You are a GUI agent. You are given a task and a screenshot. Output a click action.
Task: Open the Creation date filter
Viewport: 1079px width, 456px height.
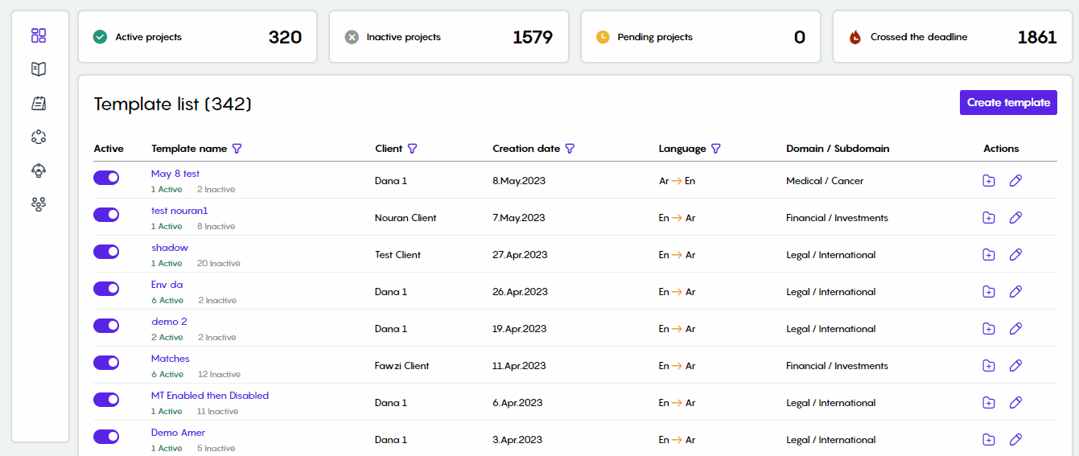[x=570, y=149]
